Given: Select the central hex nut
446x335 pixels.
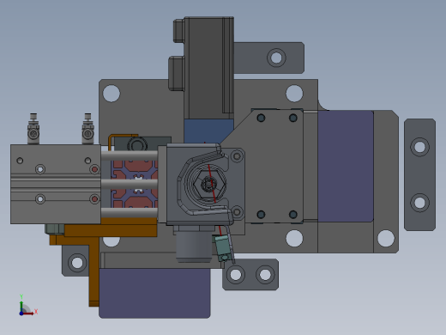Looking at the screenshot, I should pyautogui.click(x=209, y=184).
